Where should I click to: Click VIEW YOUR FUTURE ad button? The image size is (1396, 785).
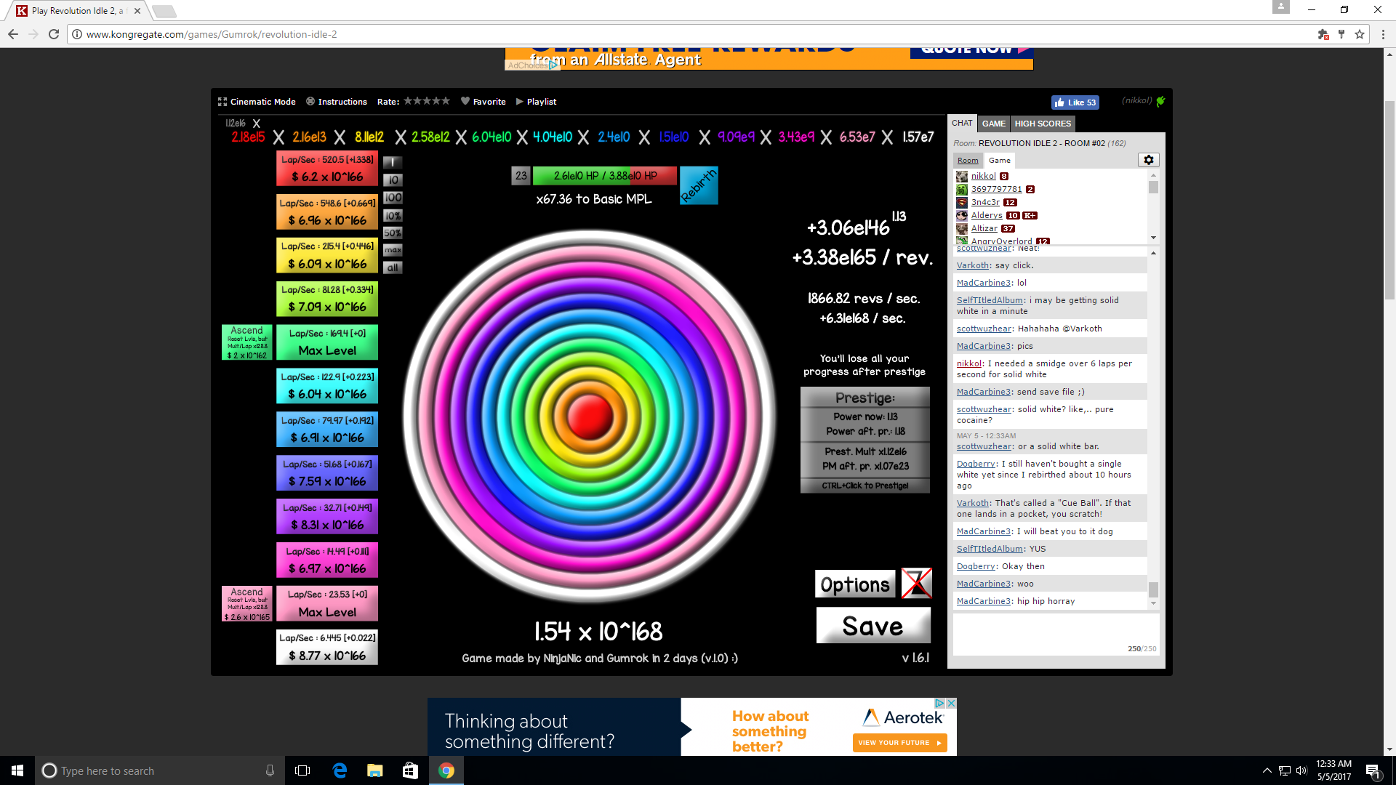[x=899, y=743]
